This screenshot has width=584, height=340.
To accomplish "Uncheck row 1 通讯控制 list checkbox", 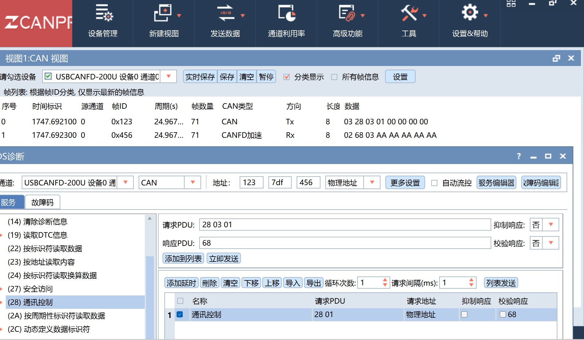I will [180, 314].
